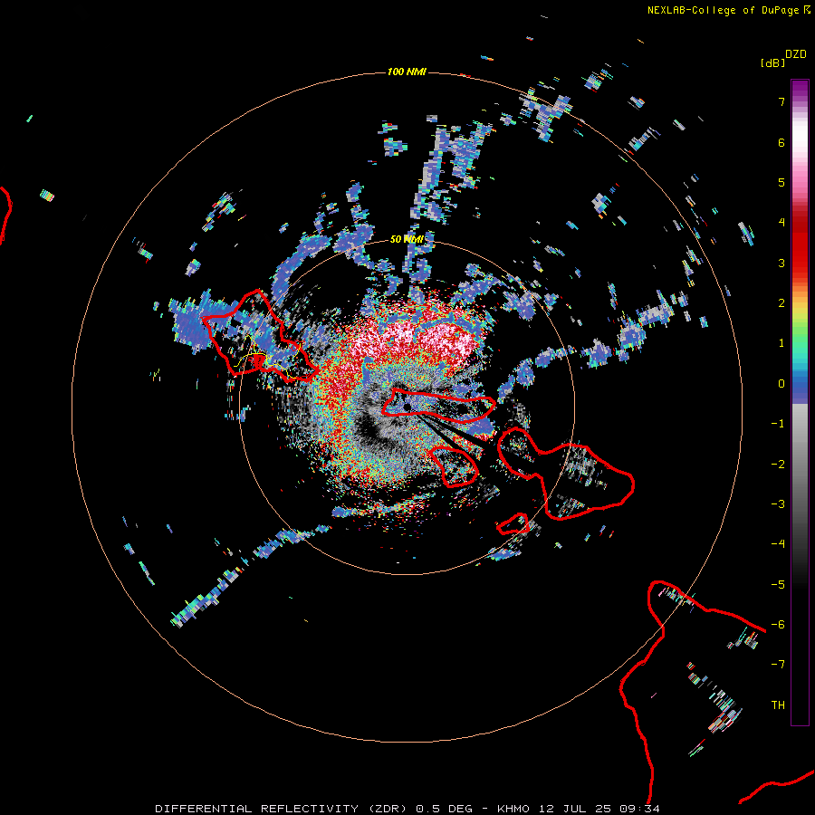Click the 3 value on the color scale
Image resolution: width=815 pixels, height=815 pixels.
781,263
